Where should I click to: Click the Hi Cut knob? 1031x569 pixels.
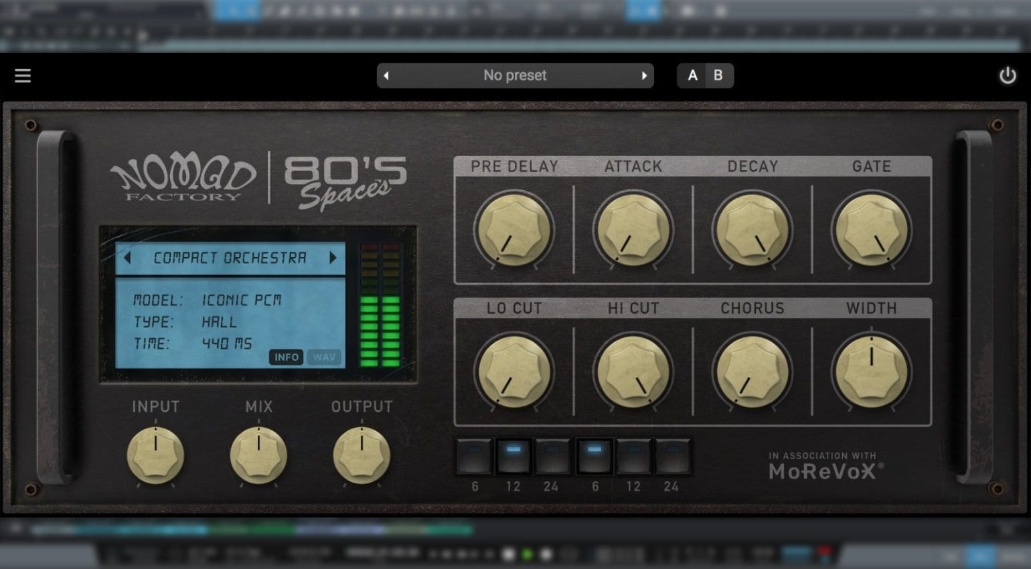click(x=633, y=372)
